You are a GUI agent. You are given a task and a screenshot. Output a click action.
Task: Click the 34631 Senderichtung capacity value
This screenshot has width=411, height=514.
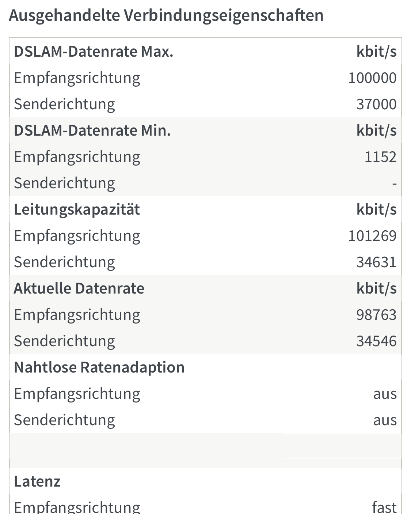pyautogui.click(x=376, y=262)
